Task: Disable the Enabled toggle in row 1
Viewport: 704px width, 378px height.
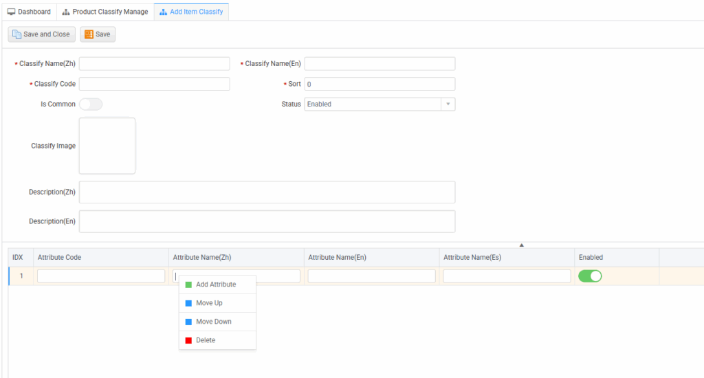Action: click(x=590, y=276)
